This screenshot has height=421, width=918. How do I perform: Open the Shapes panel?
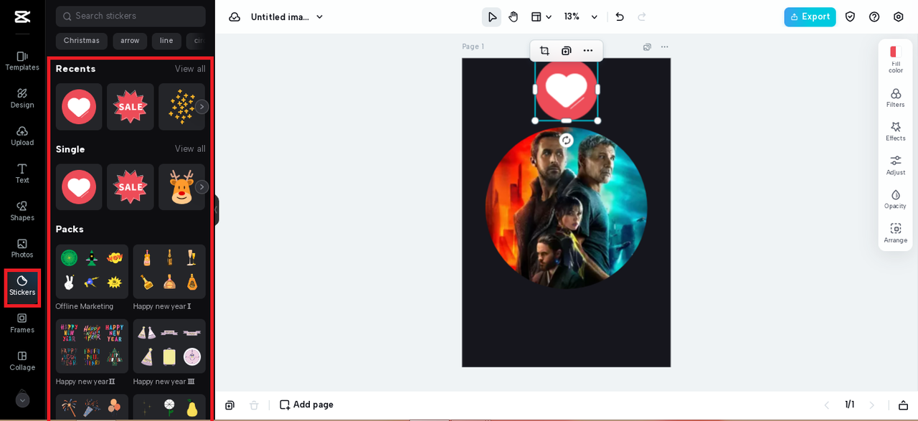pyautogui.click(x=22, y=211)
